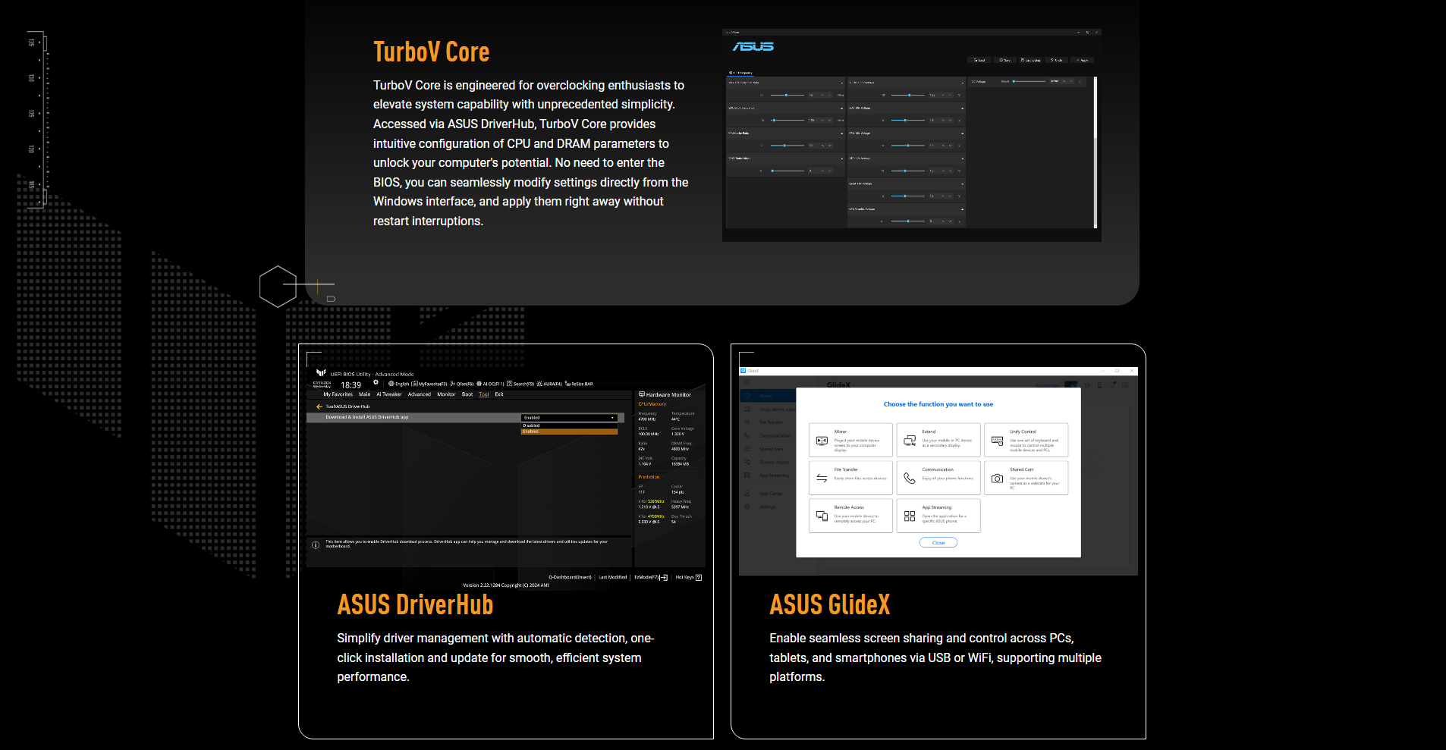The height and width of the screenshot is (750, 1446).
Task: Select Boot BIOS menu tab
Action: [x=467, y=394]
